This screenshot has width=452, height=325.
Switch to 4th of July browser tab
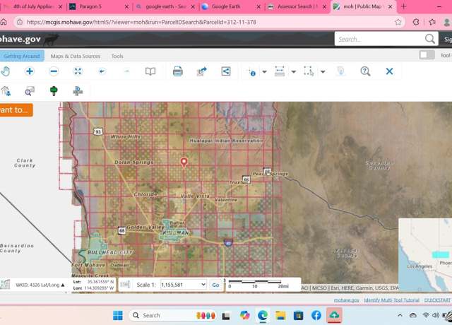[33, 6]
